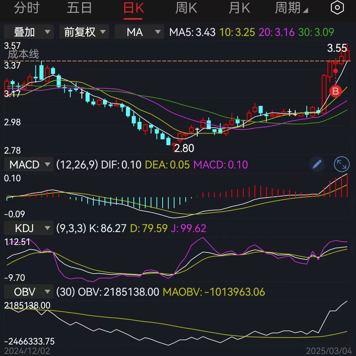
Task: Click the 2.80 low price label
Action: click(184, 148)
